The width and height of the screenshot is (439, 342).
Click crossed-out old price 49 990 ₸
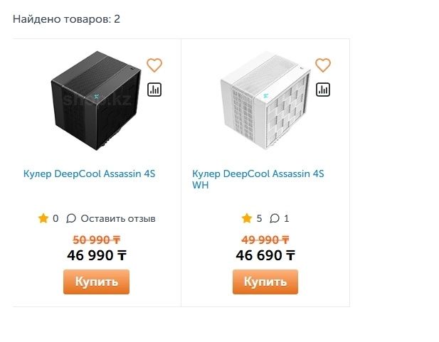click(x=265, y=240)
